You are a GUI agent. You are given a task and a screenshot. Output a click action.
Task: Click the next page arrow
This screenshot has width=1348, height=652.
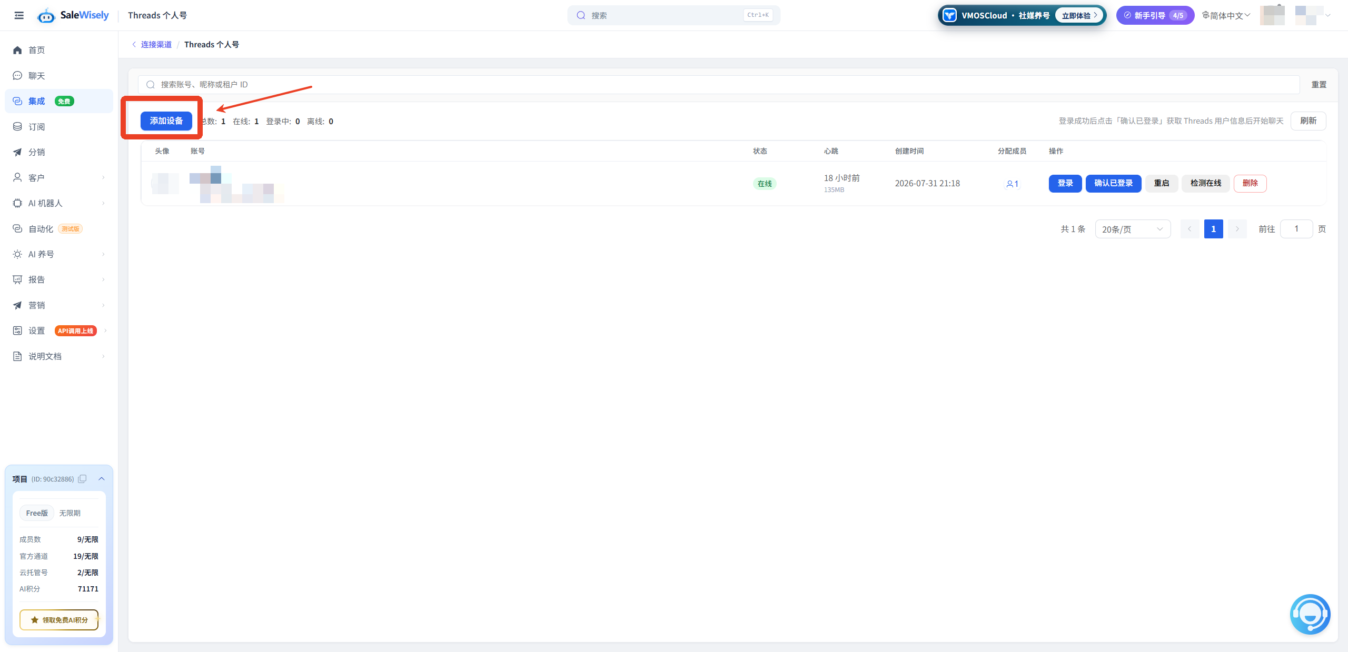(x=1237, y=229)
